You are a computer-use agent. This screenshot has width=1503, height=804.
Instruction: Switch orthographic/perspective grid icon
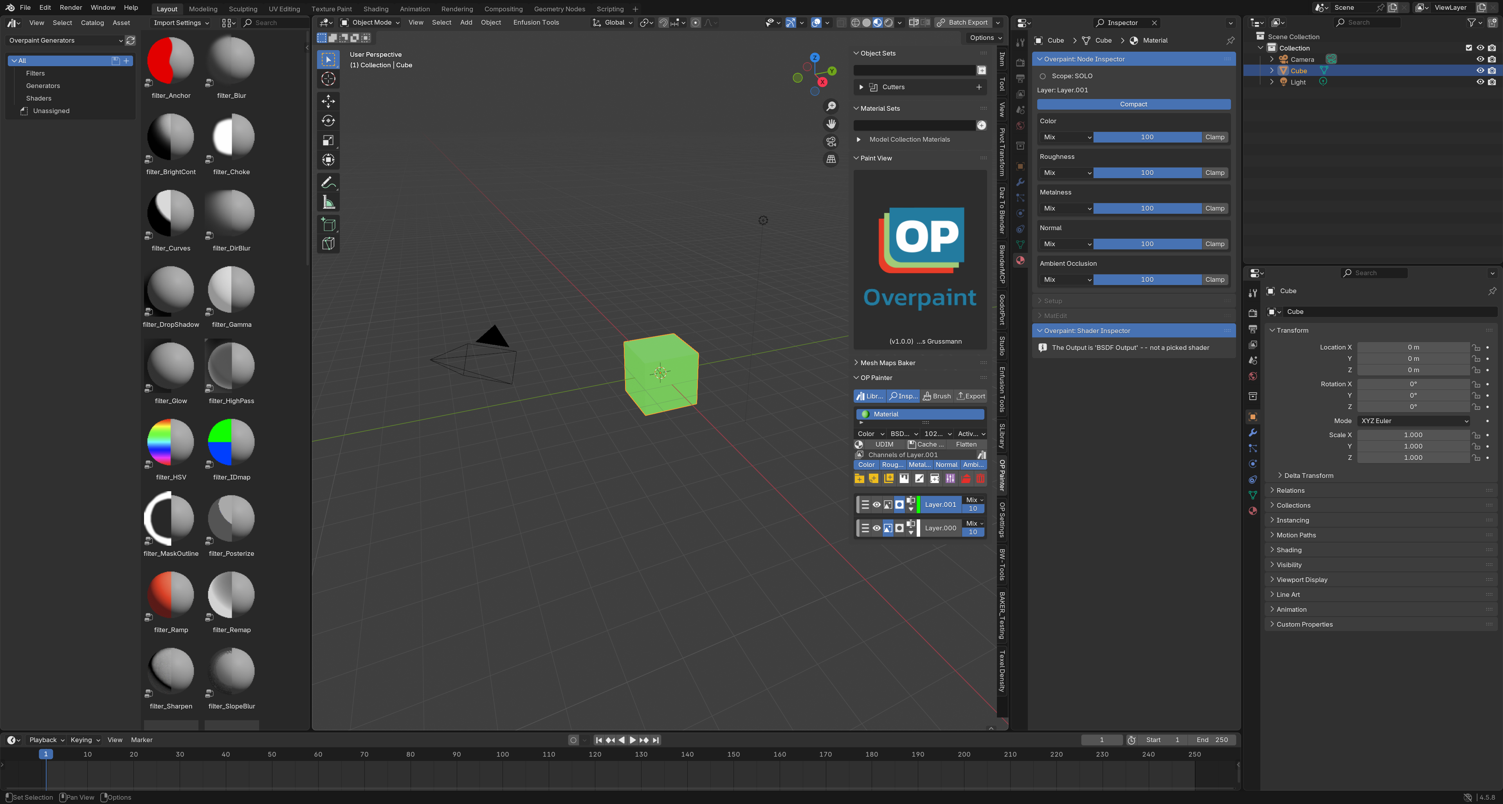coord(831,159)
